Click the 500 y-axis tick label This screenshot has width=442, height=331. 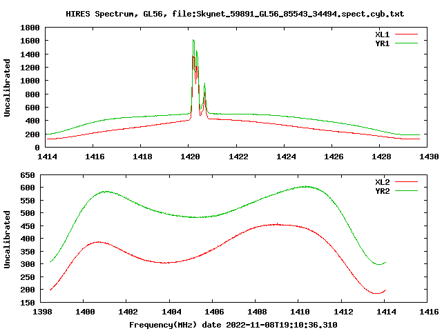tap(28, 213)
